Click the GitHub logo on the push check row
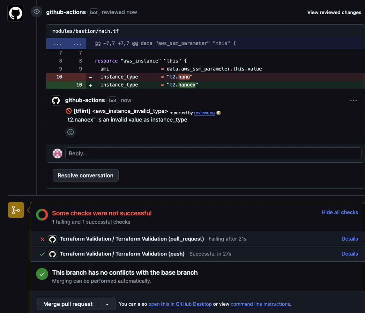The width and height of the screenshot is (365, 313). tap(52, 254)
